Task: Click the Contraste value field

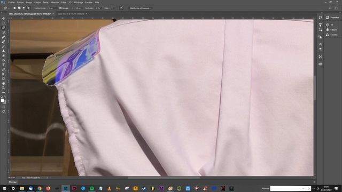Action: coord(98,8)
